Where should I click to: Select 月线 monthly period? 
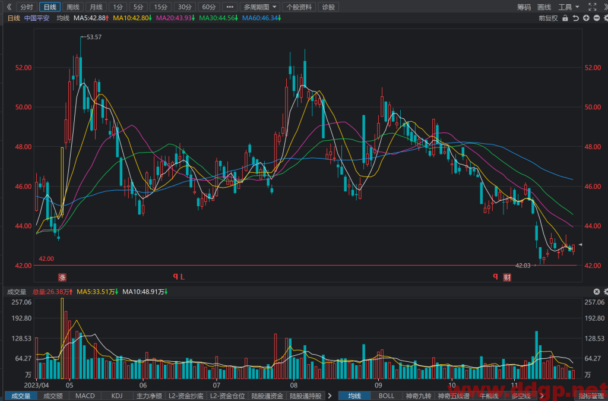[x=96, y=7]
